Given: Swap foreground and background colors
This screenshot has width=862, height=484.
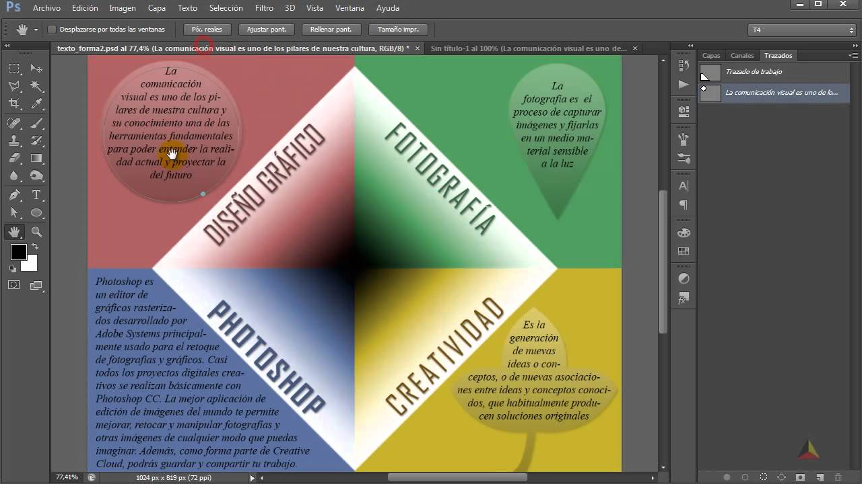Looking at the screenshot, I should (35, 247).
